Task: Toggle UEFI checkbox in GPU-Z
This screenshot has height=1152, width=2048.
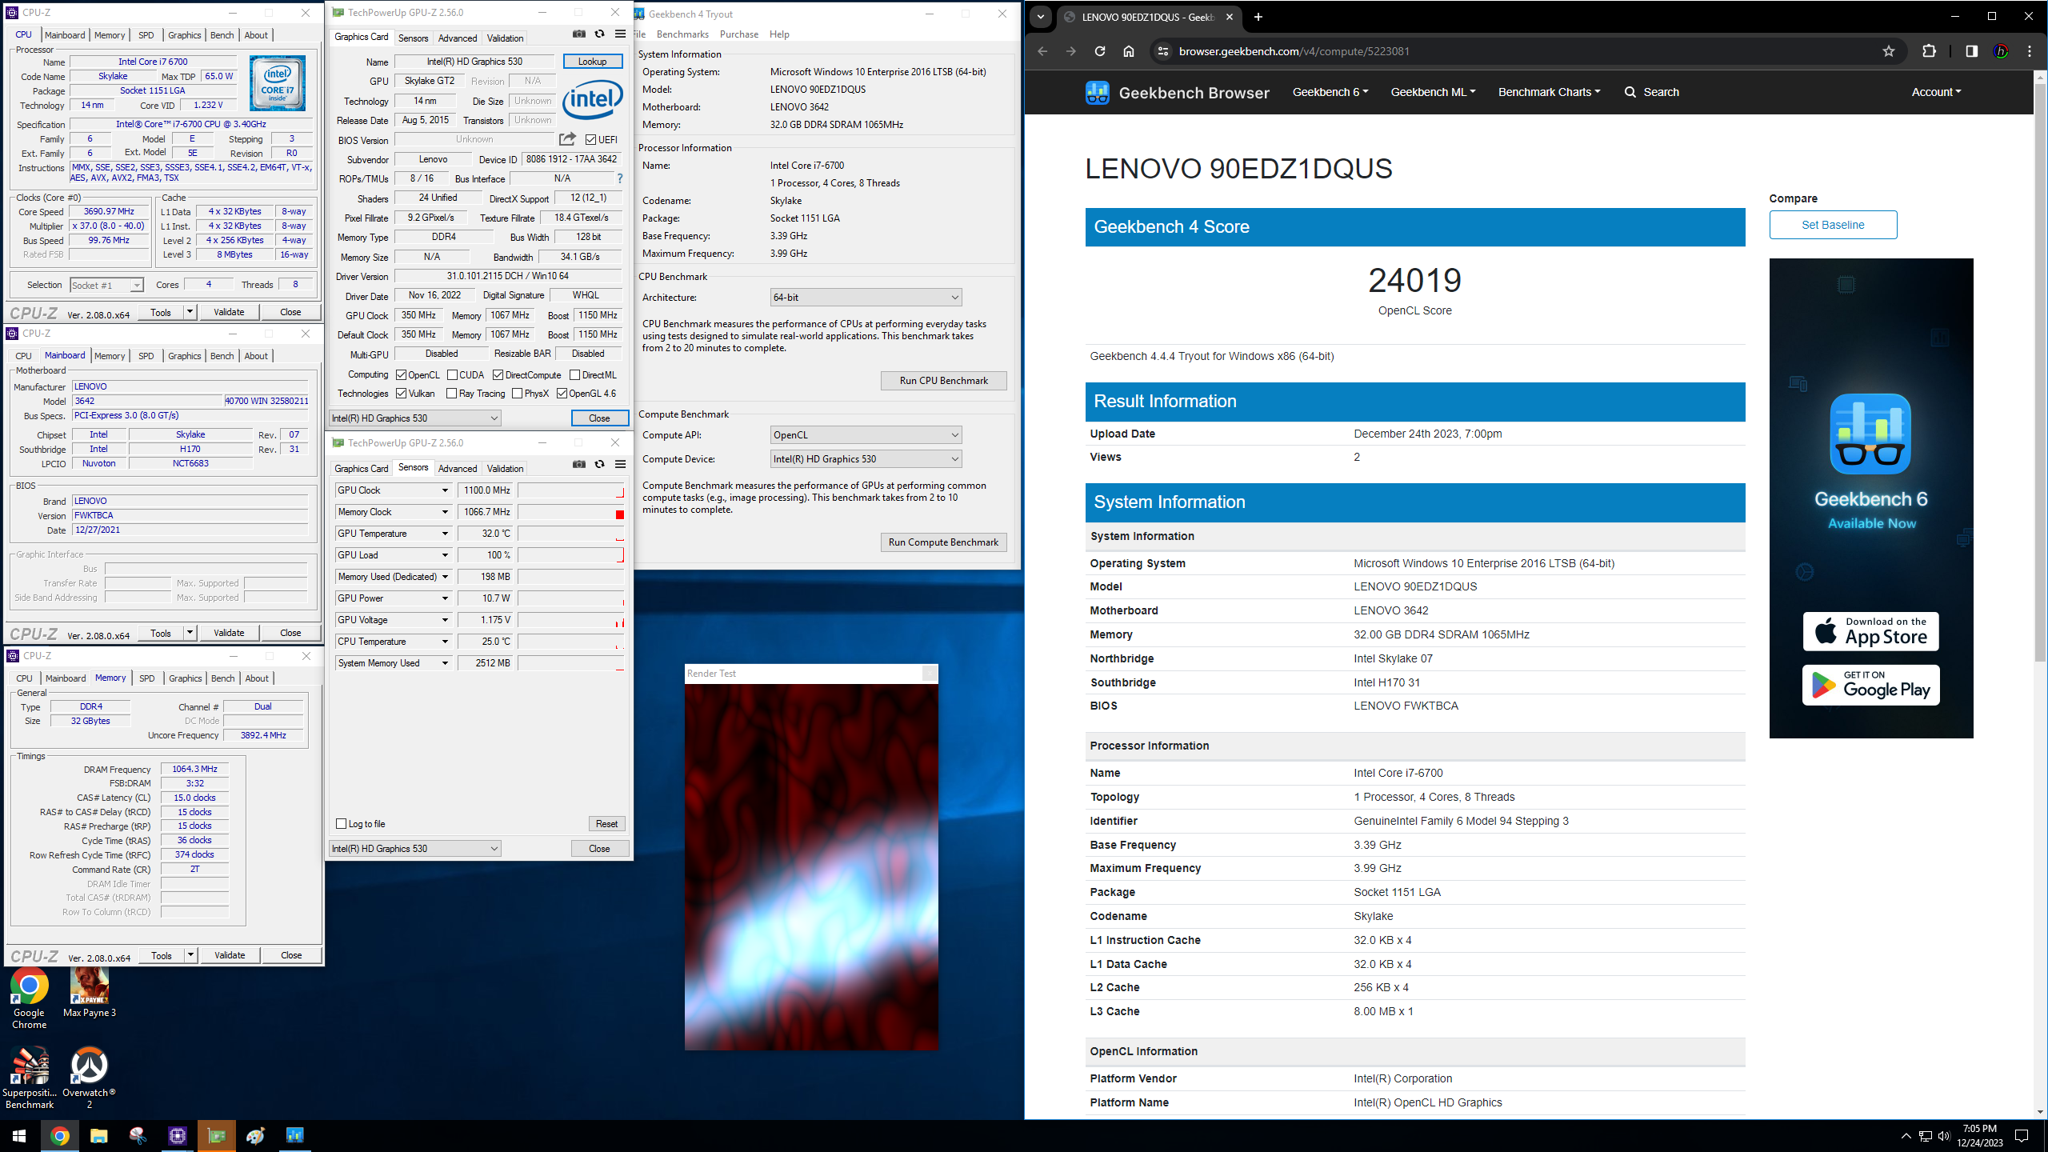Action: click(x=590, y=140)
